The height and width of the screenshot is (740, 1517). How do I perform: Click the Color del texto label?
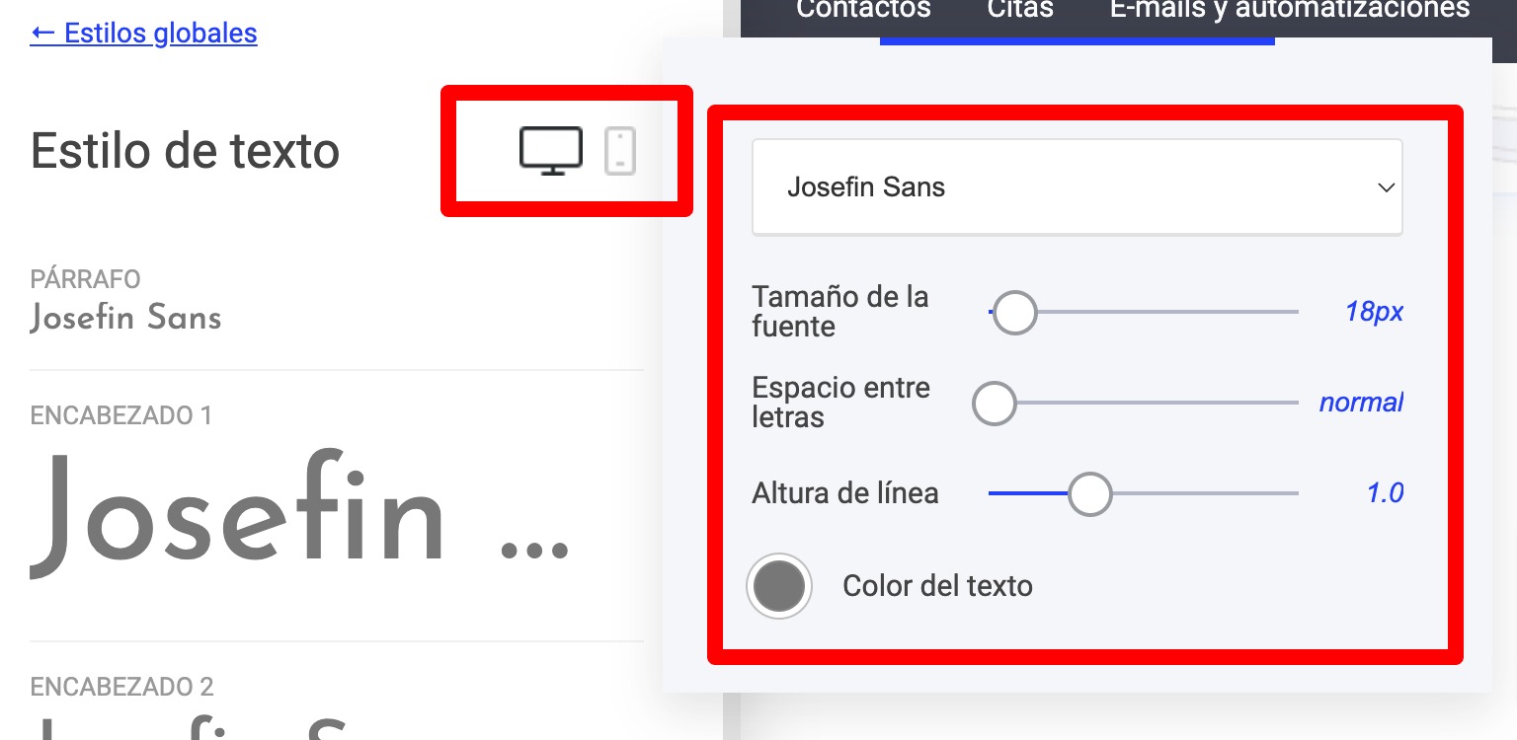click(x=937, y=586)
